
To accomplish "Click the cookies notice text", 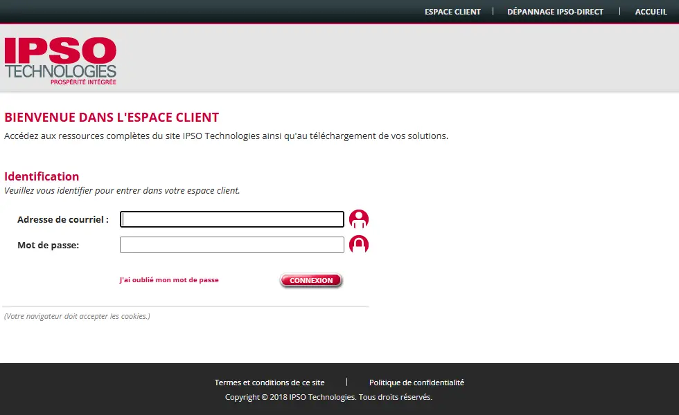I will [77, 316].
